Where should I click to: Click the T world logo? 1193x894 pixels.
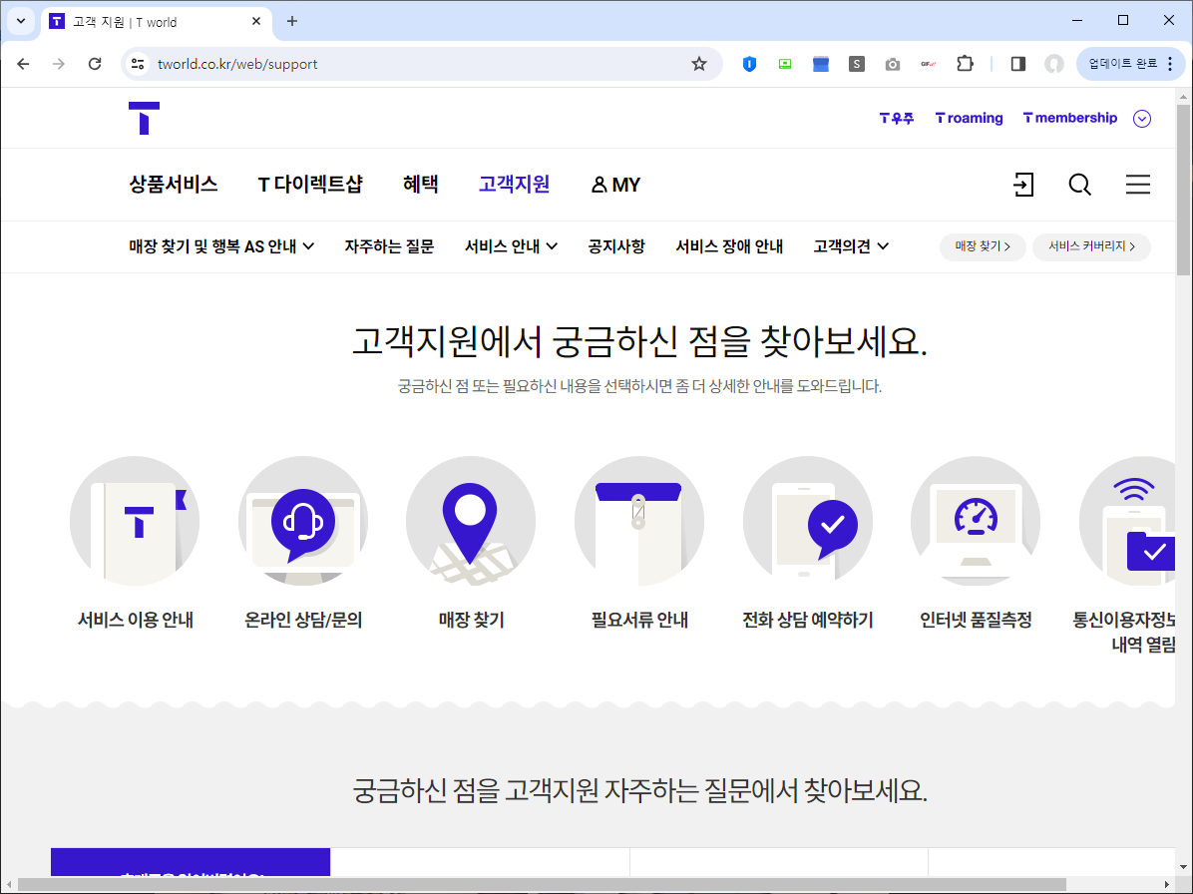145,117
